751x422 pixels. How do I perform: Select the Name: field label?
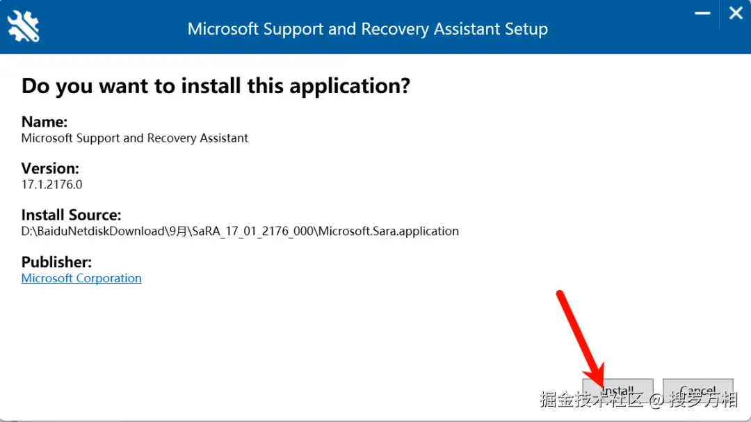(x=45, y=122)
